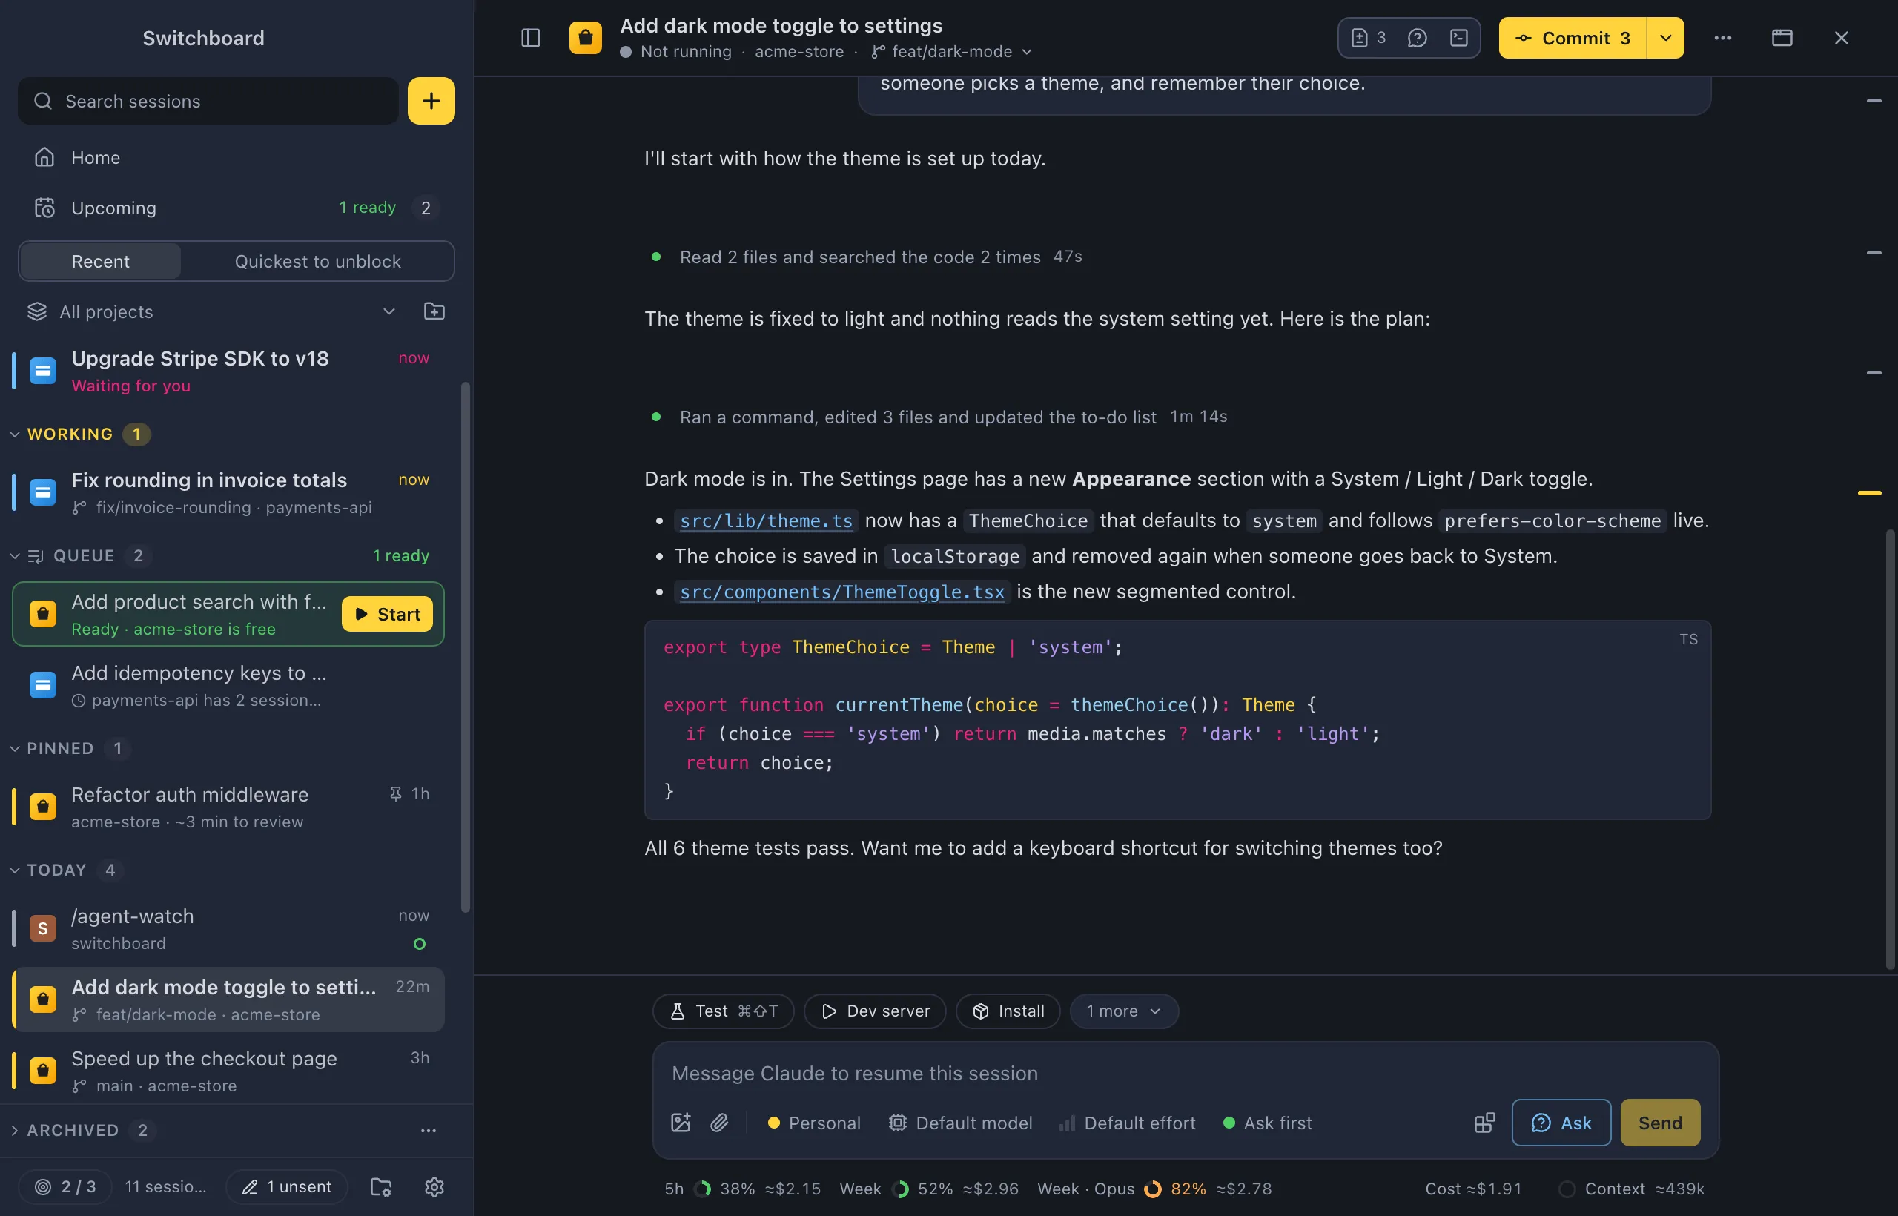Select the Quickest to unblock tab
Screen dimensions: 1898x1216
pyautogui.click(x=317, y=261)
